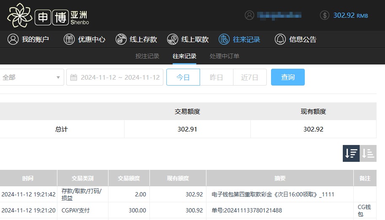Screen dimensions: 385x220
Task: Click the 我的账户 person icon
Action: (x=13, y=39)
